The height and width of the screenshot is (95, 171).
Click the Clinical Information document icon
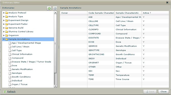10,54
